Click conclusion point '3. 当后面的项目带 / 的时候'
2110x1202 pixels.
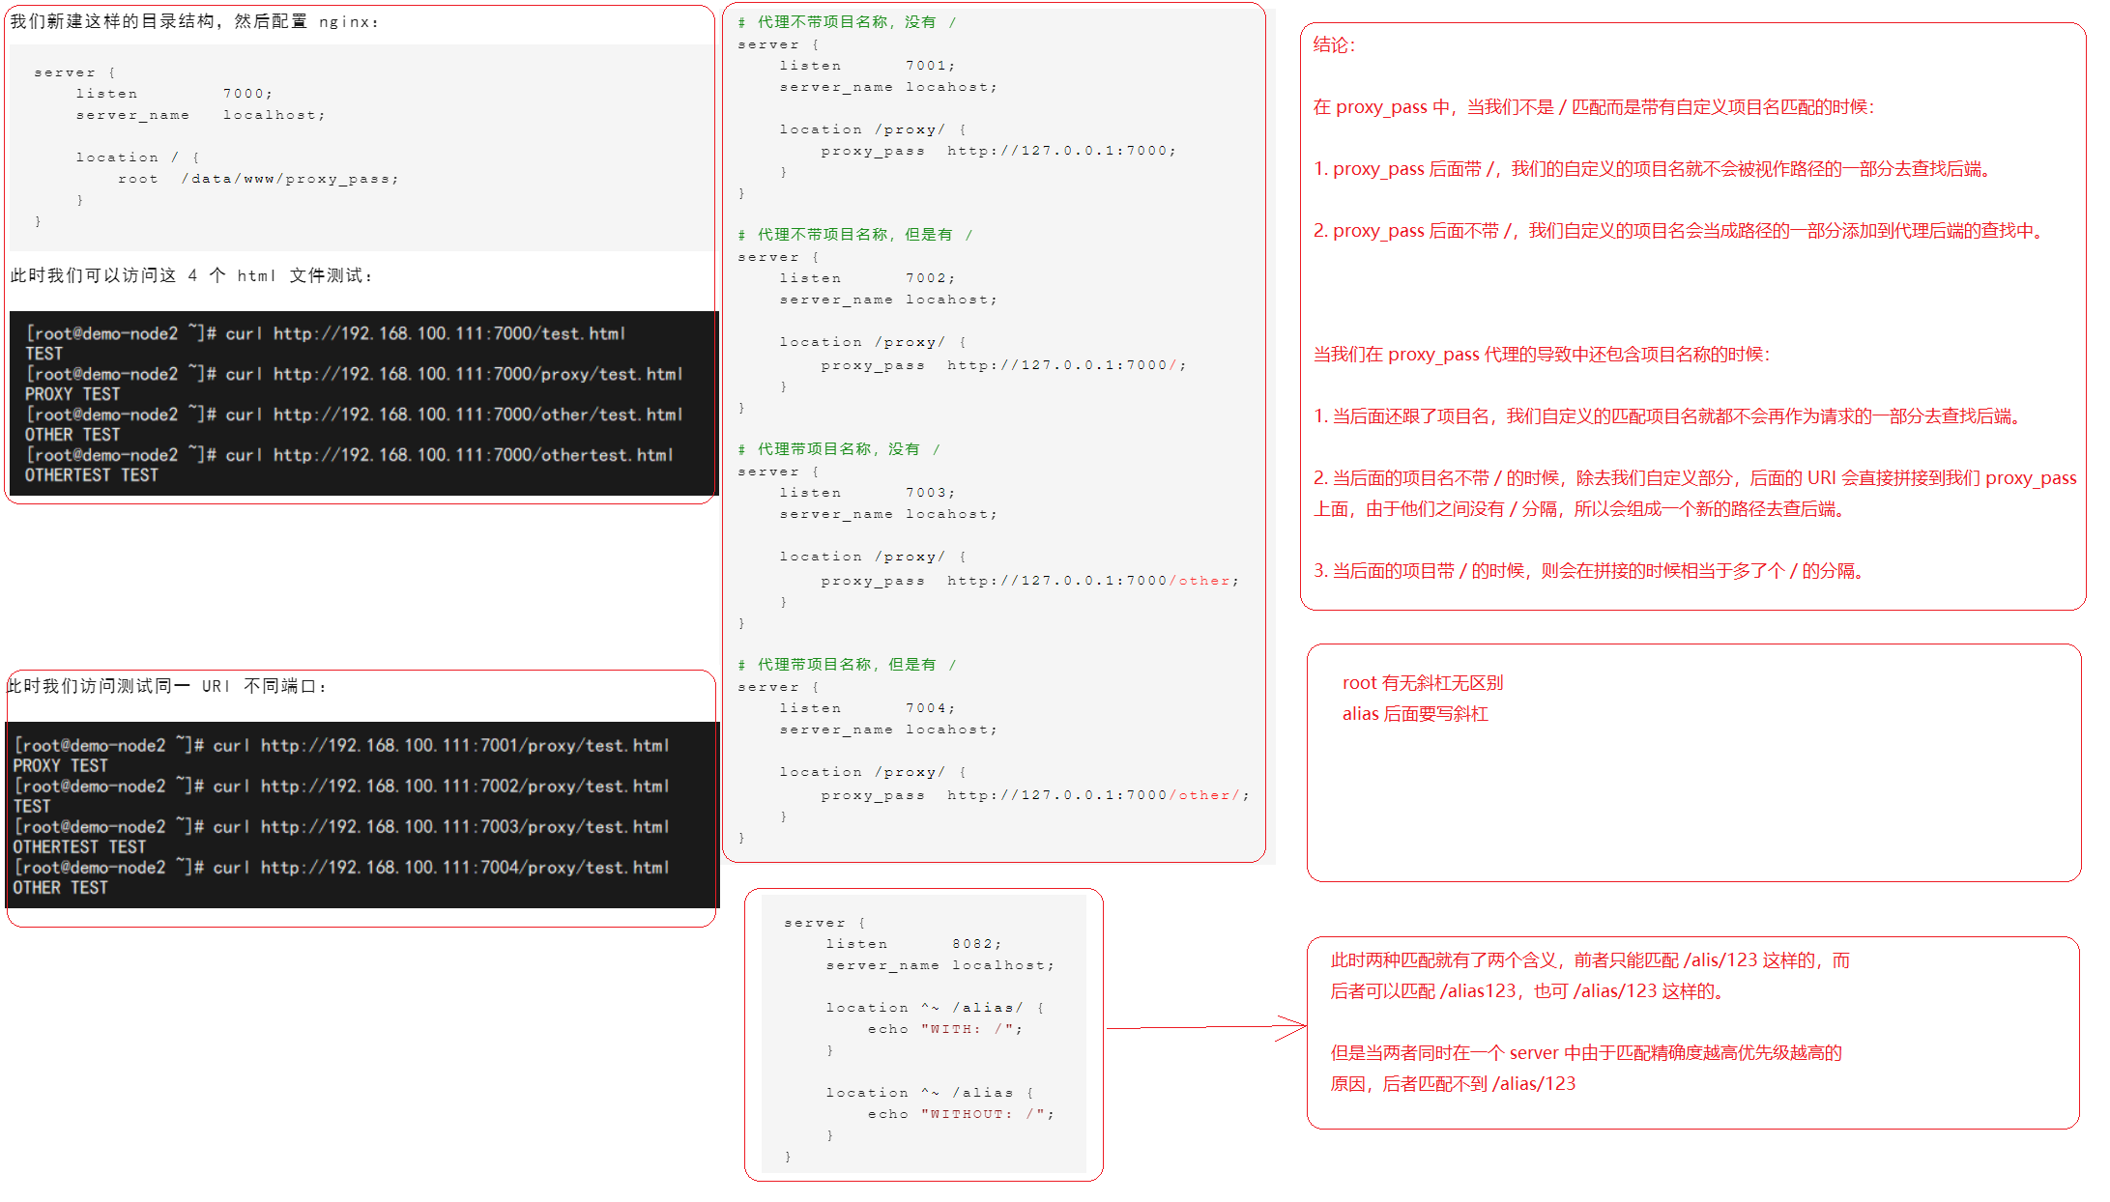click(1589, 571)
